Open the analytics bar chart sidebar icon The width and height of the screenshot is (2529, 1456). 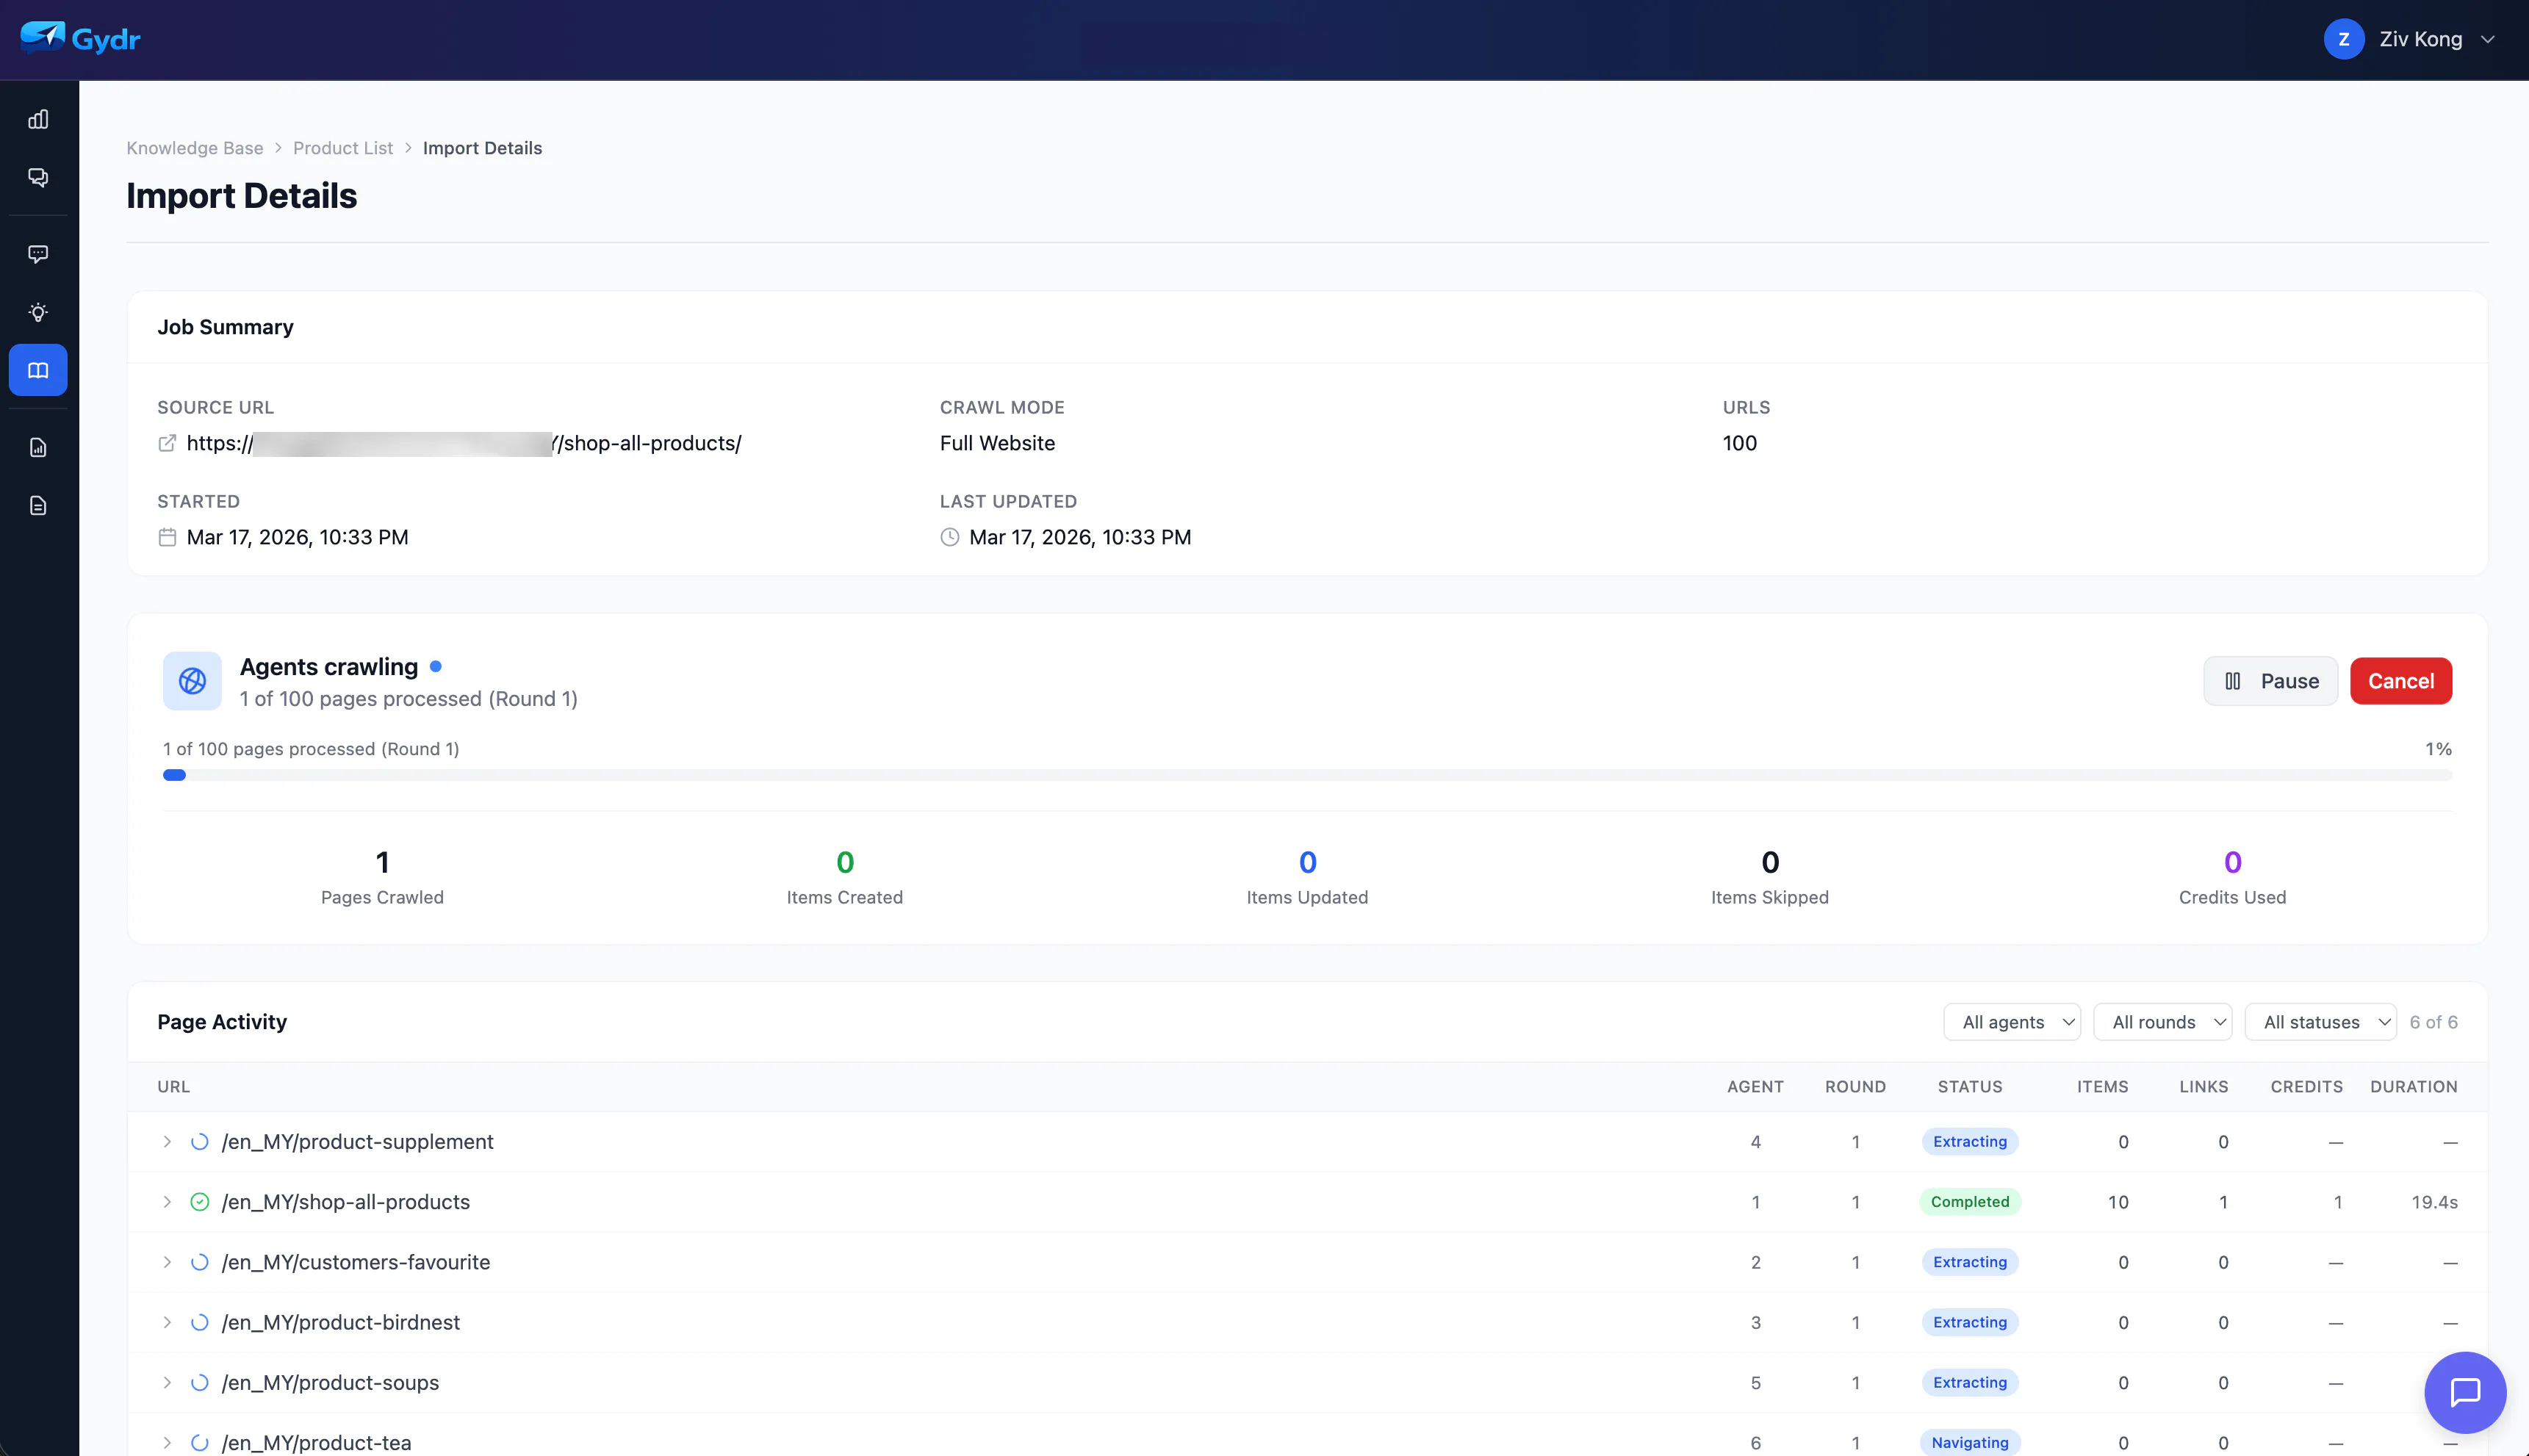pos(38,120)
